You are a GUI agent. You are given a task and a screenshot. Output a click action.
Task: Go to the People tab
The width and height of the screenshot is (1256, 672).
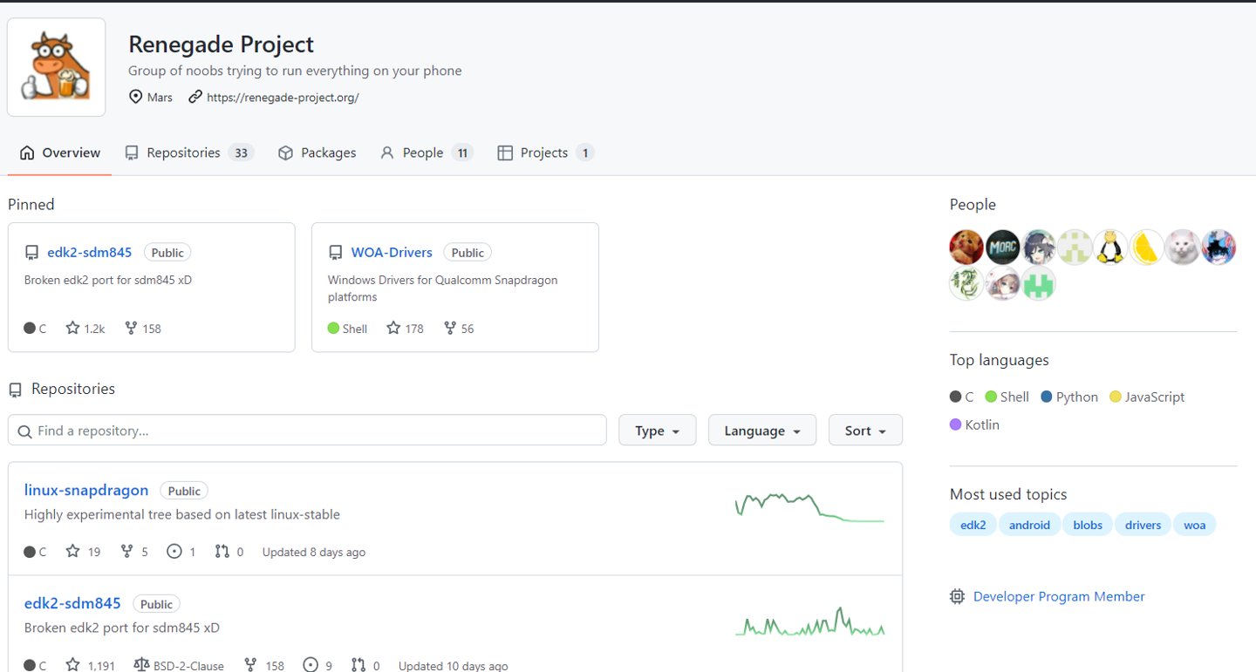pyautogui.click(x=427, y=153)
